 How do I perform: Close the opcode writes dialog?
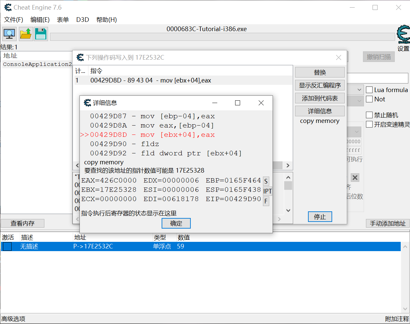click(x=338, y=57)
